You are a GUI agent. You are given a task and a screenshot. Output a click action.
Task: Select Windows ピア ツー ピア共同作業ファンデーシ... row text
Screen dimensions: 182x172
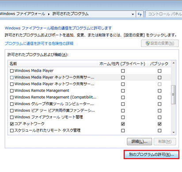click(55, 110)
